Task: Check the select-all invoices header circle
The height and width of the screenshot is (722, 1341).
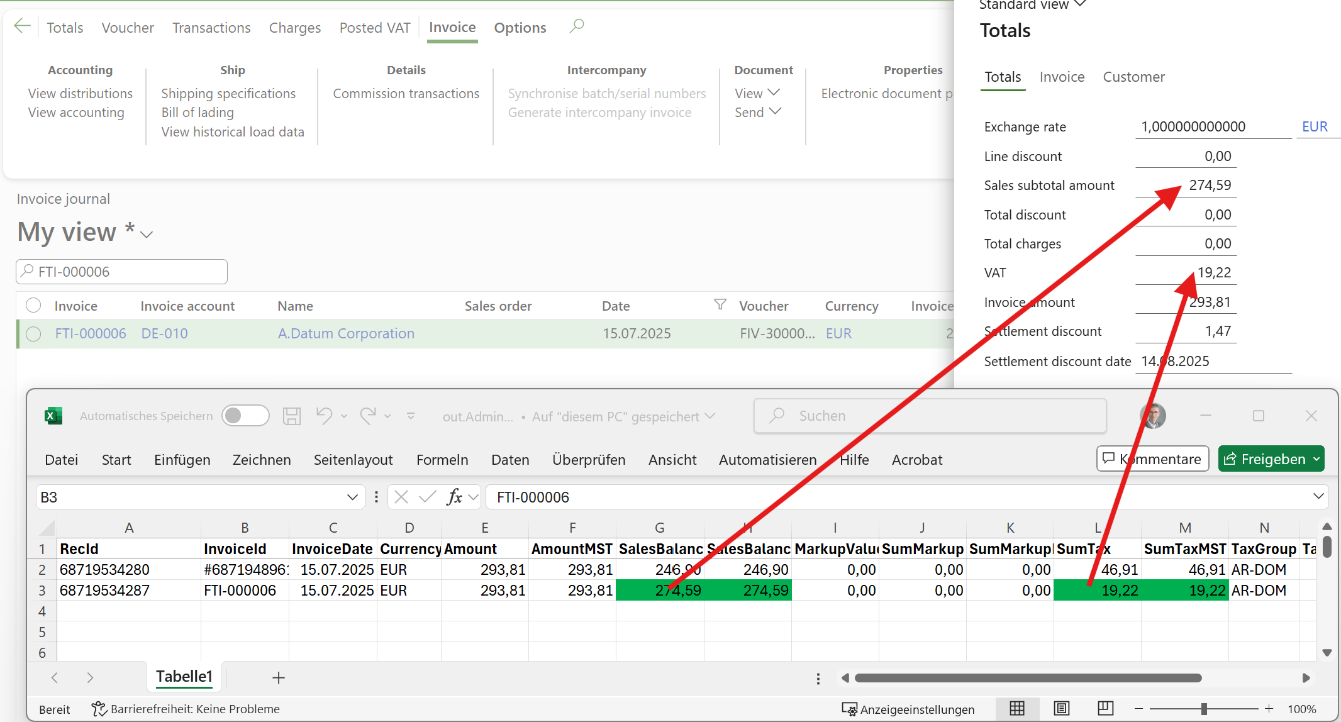Action: tap(33, 306)
